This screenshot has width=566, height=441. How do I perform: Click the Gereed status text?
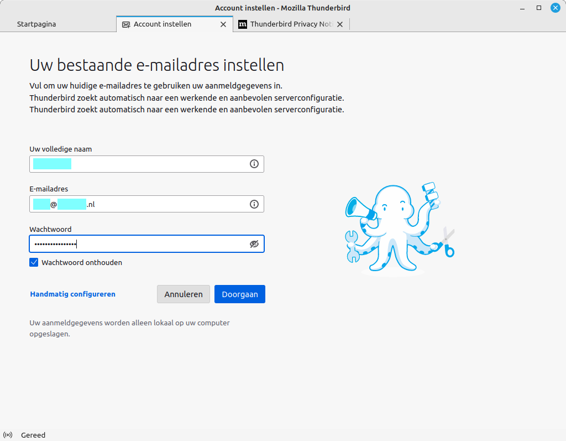(x=33, y=435)
